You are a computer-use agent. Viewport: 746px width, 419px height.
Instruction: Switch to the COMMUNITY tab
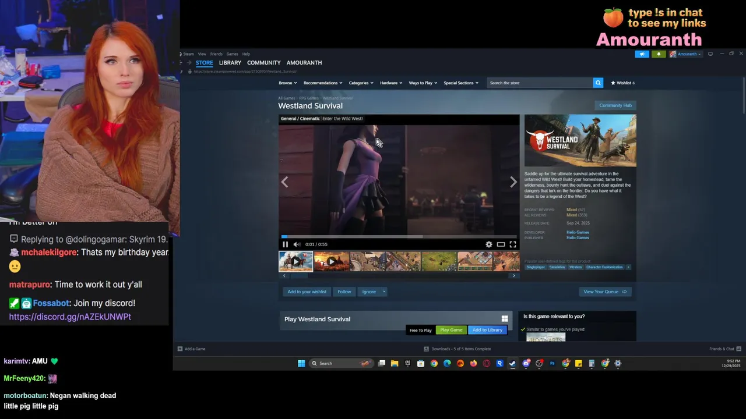pyautogui.click(x=264, y=62)
